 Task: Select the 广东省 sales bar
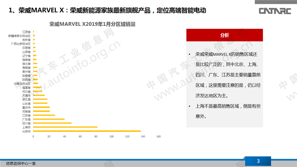coord(49,119)
